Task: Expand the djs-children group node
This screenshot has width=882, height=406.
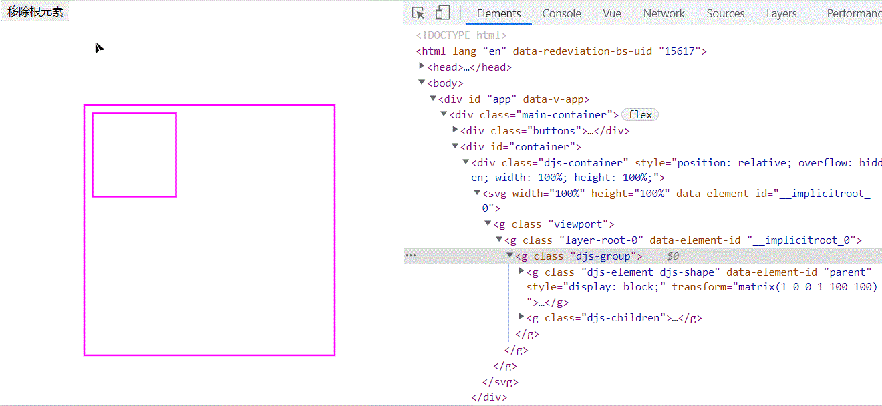Action: [x=521, y=317]
